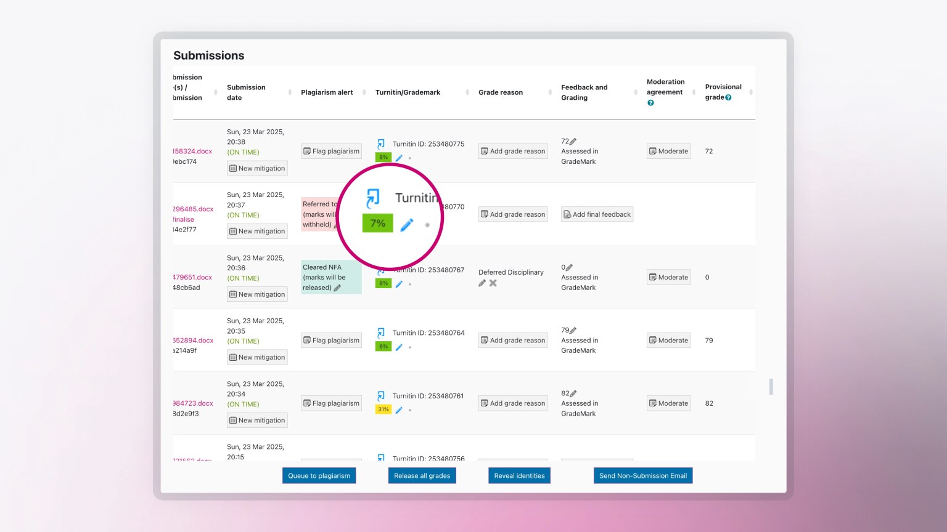Click the Turnitin icon beside ID 253480764
The width and height of the screenshot is (947, 532).
[x=381, y=333]
